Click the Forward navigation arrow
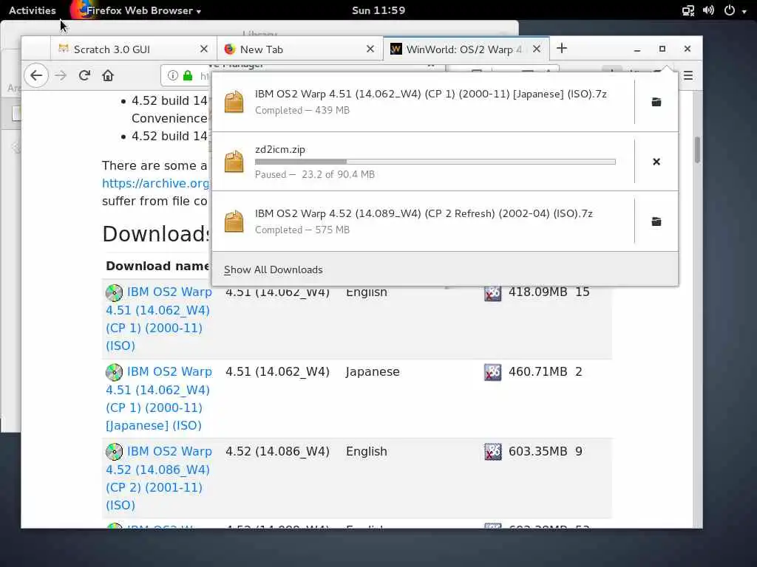Screen dimensions: 757x567 point(61,76)
